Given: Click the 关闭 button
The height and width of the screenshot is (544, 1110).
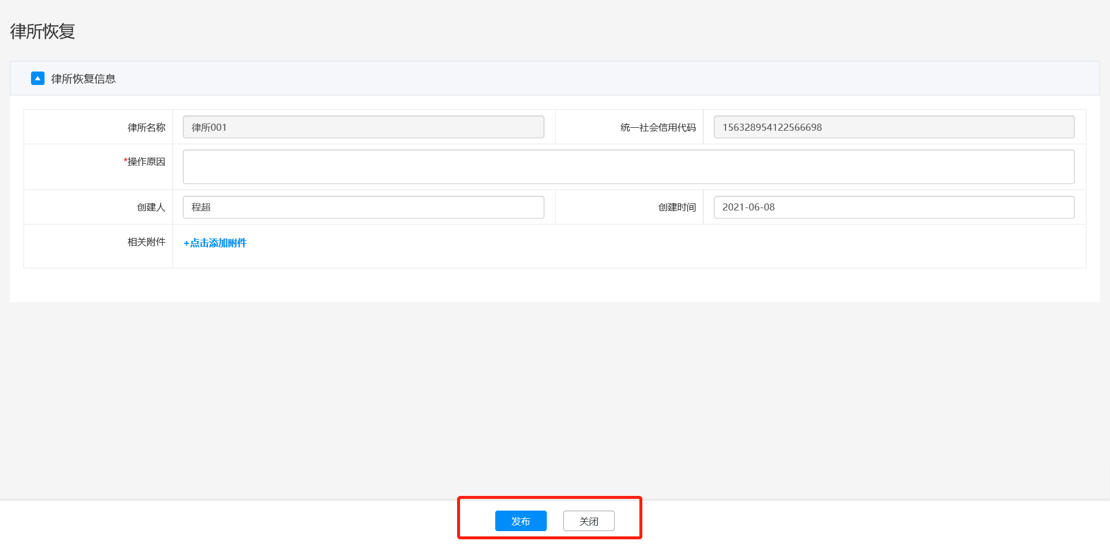Looking at the screenshot, I should 588,521.
